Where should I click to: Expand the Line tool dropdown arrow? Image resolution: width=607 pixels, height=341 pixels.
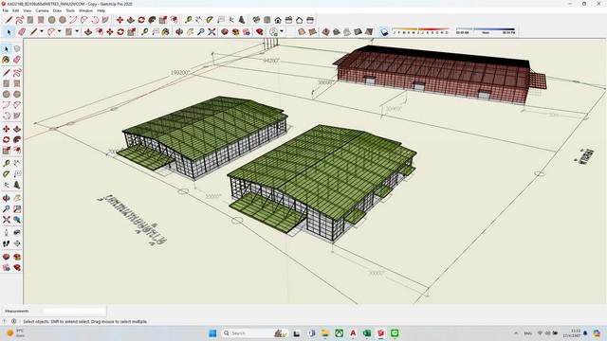click(x=42, y=31)
